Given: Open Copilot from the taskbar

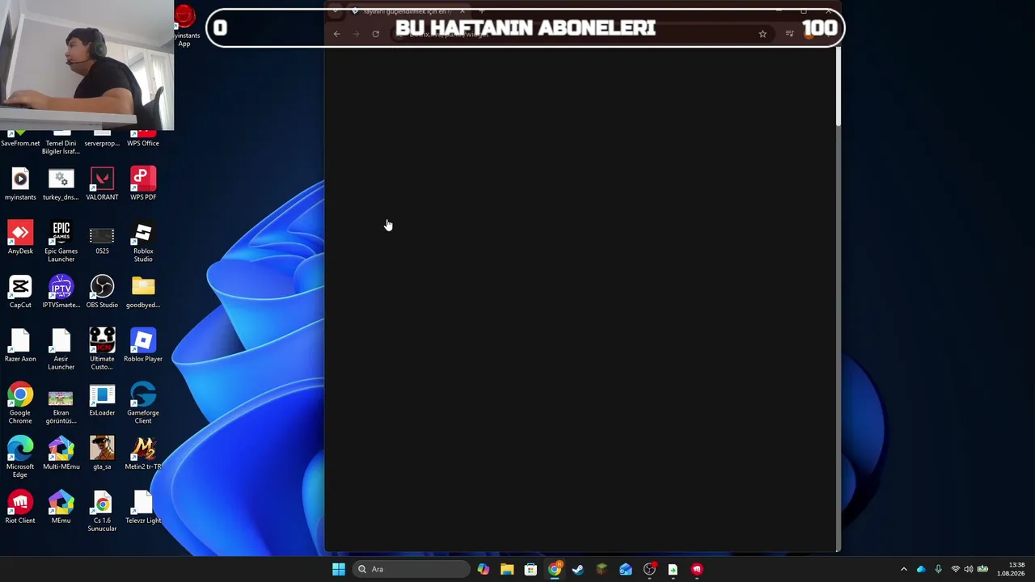Looking at the screenshot, I should coord(484,569).
